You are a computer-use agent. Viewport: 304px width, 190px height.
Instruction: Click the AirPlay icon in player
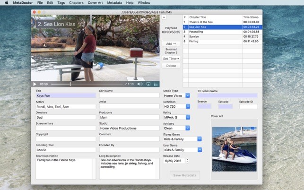point(148,84)
